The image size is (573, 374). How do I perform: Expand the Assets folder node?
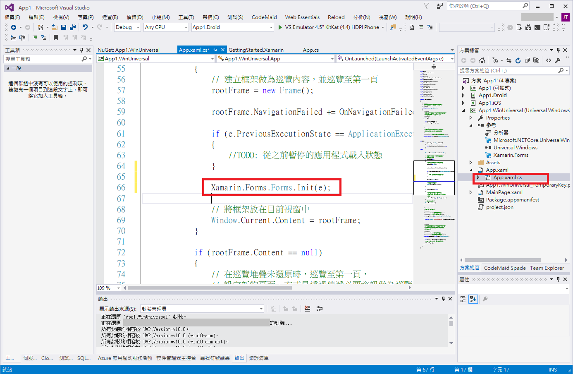pos(470,163)
